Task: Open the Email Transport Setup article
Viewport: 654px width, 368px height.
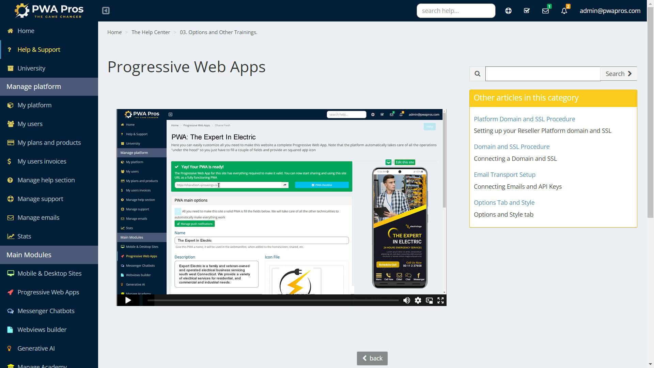Action: [504, 174]
